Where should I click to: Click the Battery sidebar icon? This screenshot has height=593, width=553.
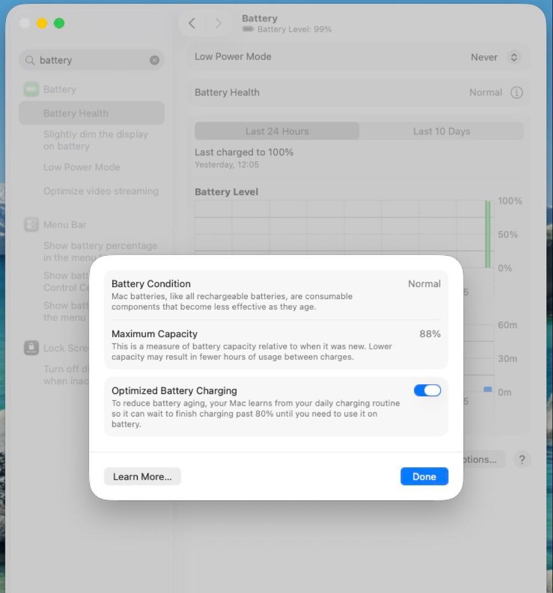31,89
